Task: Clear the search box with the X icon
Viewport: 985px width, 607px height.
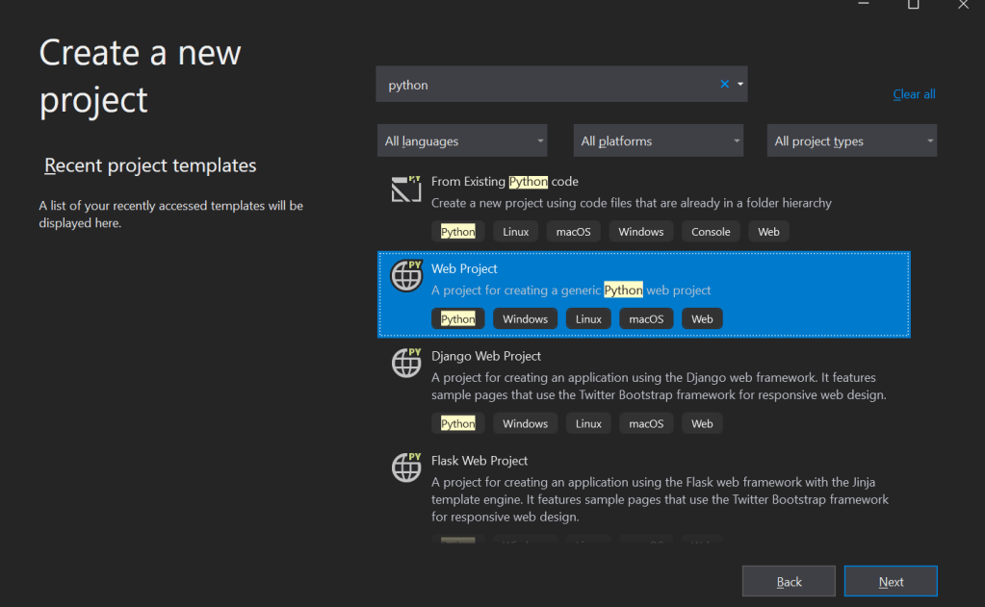Action: [x=725, y=85]
